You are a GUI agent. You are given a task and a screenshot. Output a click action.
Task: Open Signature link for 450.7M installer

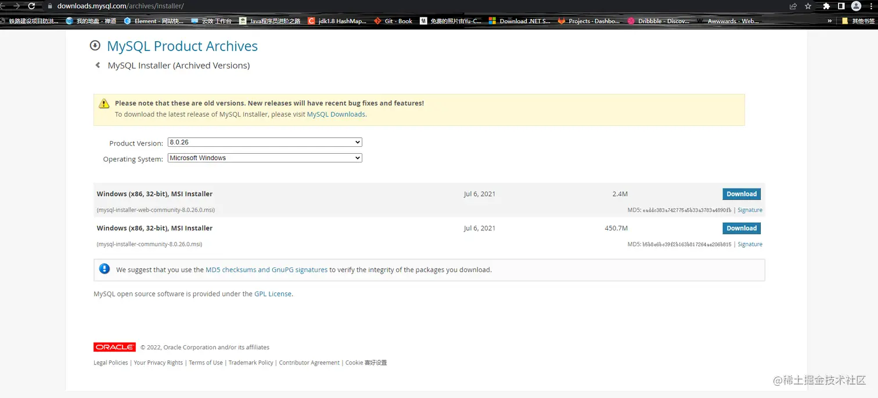click(750, 244)
